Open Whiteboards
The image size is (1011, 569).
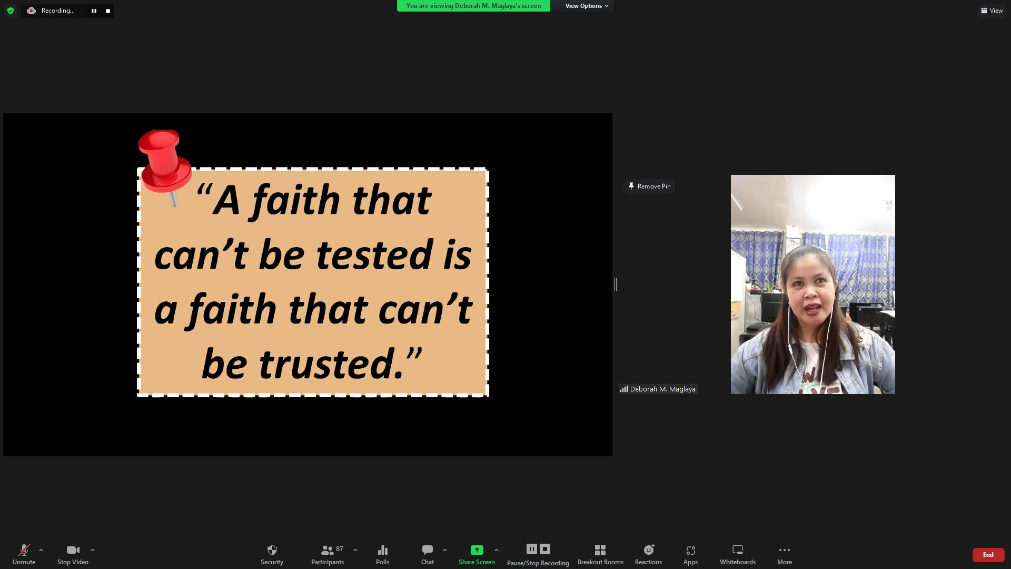738,554
